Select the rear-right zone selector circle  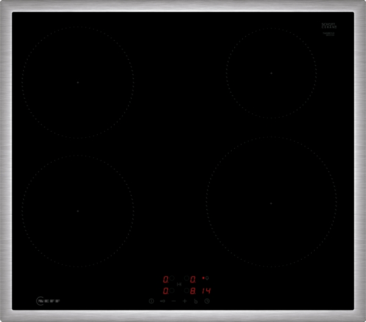(x=185, y=279)
